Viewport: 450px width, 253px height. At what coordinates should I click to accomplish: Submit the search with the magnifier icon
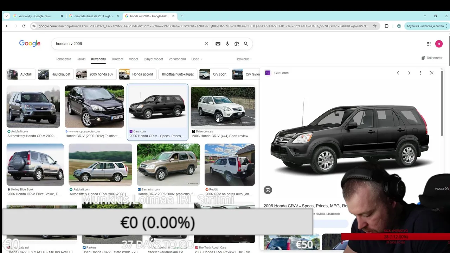click(246, 44)
